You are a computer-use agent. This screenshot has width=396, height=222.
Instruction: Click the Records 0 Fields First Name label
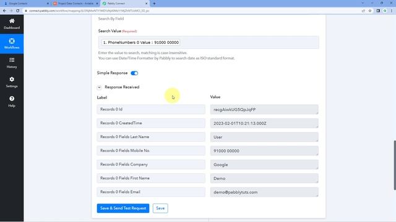click(151, 178)
